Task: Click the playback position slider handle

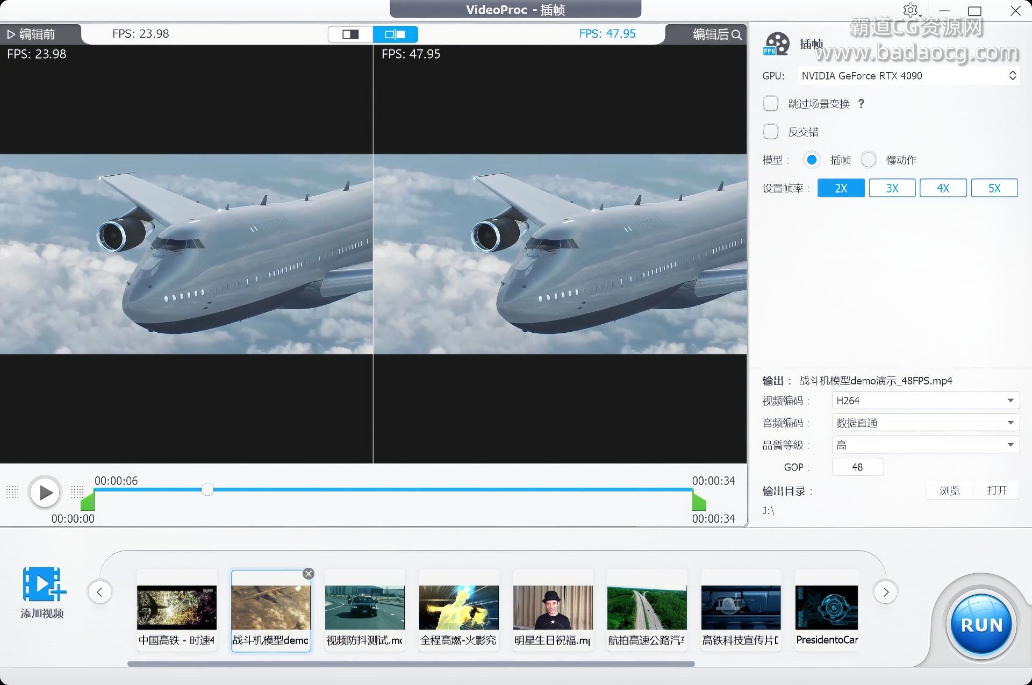Action: click(x=207, y=489)
